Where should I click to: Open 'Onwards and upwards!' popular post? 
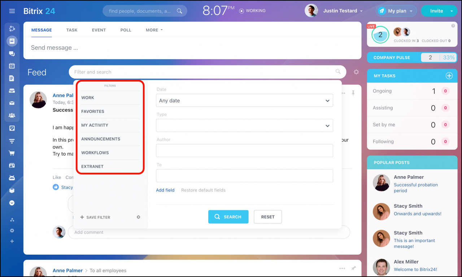point(418,214)
